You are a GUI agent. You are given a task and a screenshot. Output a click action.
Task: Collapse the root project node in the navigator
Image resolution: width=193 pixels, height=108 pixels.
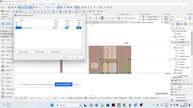pyautogui.click(x=172, y=31)
